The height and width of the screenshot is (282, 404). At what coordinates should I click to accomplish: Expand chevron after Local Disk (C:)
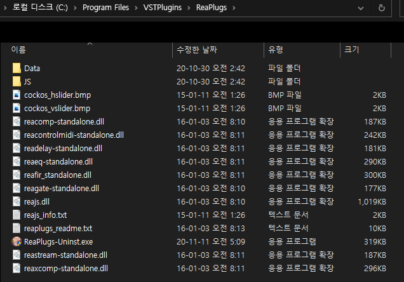75,8
